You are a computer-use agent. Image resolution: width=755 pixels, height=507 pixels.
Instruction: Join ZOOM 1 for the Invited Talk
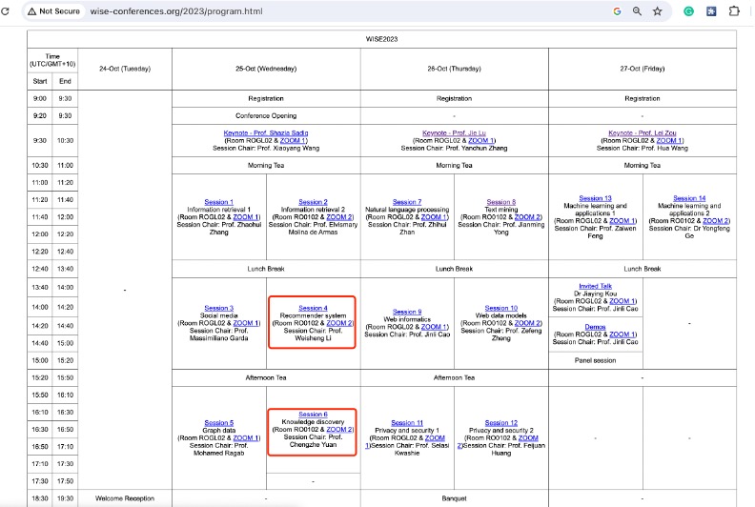[x=622, y=301]
